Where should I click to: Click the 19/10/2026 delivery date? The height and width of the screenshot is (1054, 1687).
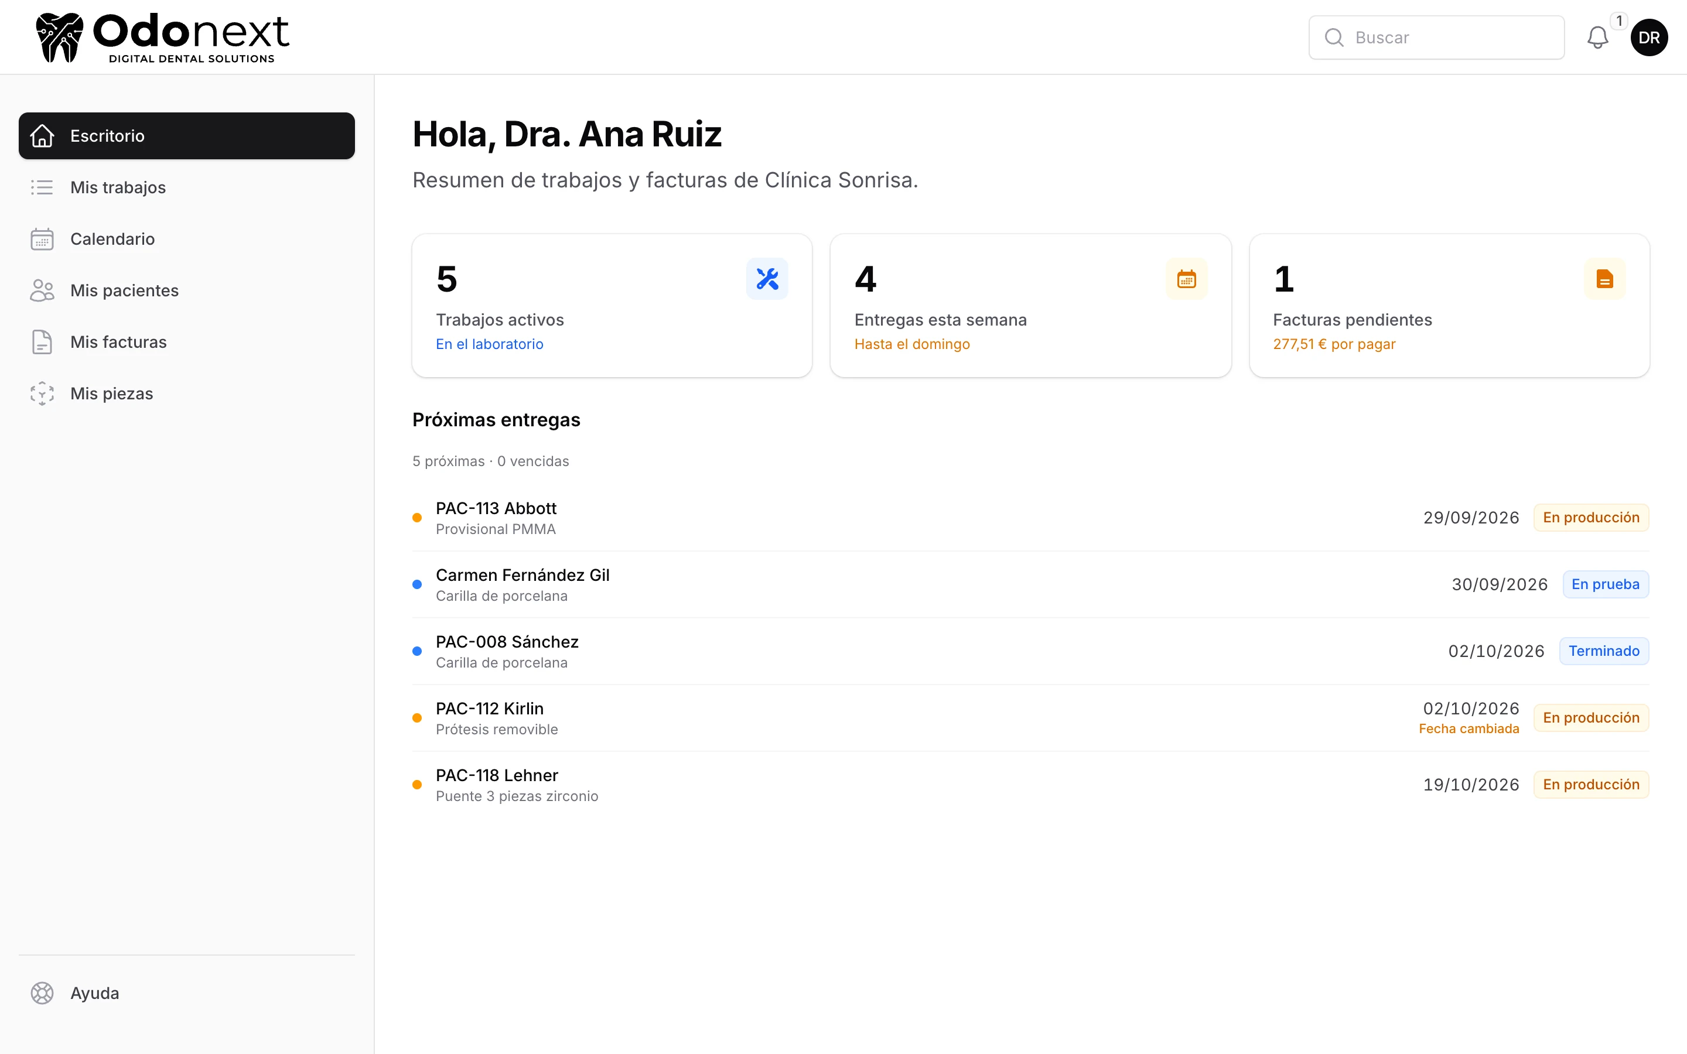coord(1471,785)
